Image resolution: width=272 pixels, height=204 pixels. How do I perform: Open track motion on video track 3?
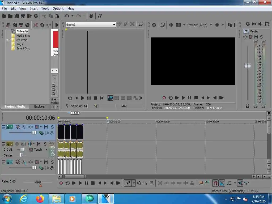click(24, 162)
